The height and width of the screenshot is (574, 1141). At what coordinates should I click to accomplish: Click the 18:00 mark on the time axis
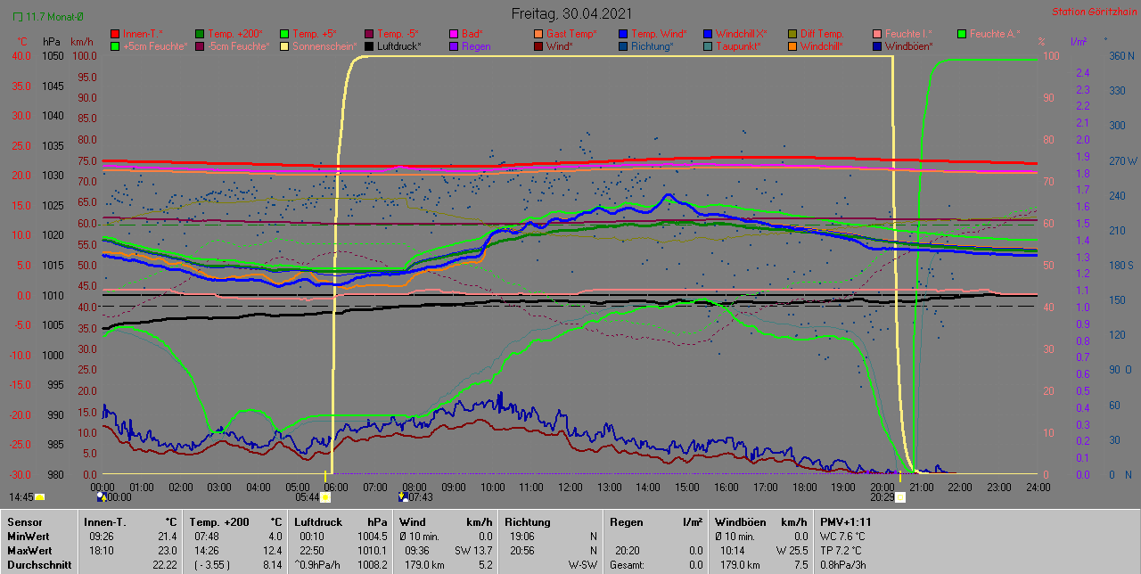pyautogui.click(x=804, y=488)
